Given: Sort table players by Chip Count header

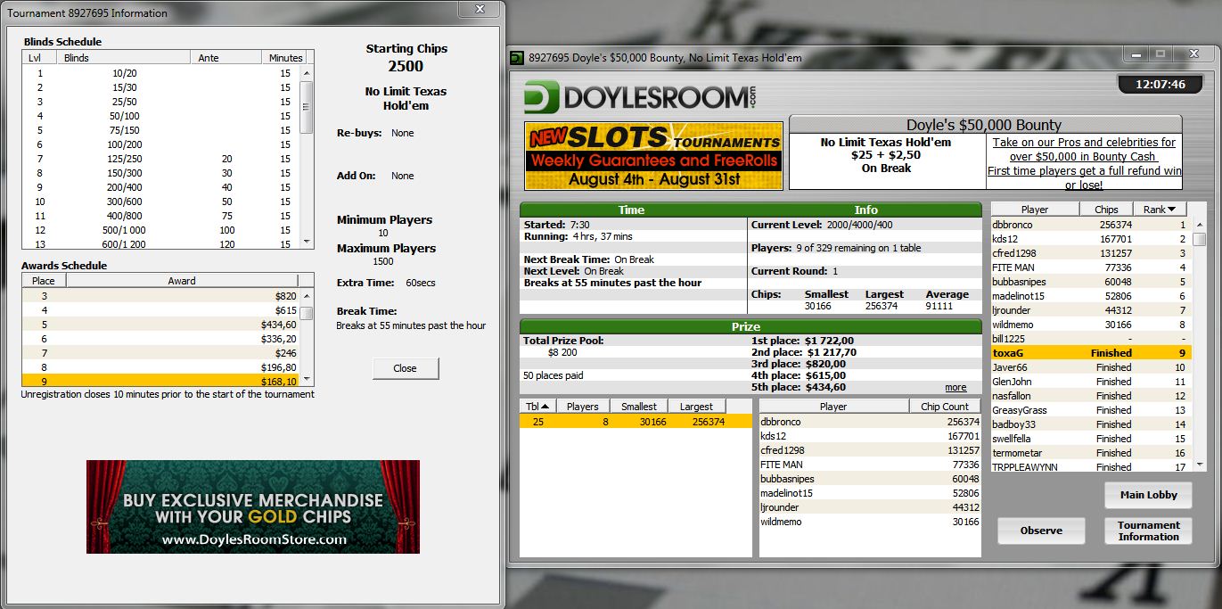Looking at the screenshot, I should [944, 407].
